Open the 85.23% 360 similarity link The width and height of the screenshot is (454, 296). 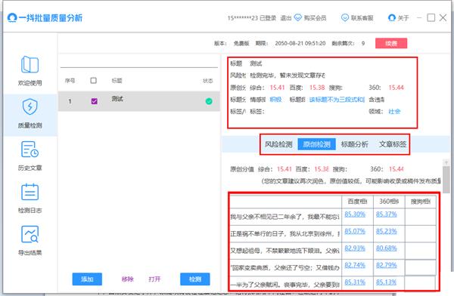(x=386, y=231)
